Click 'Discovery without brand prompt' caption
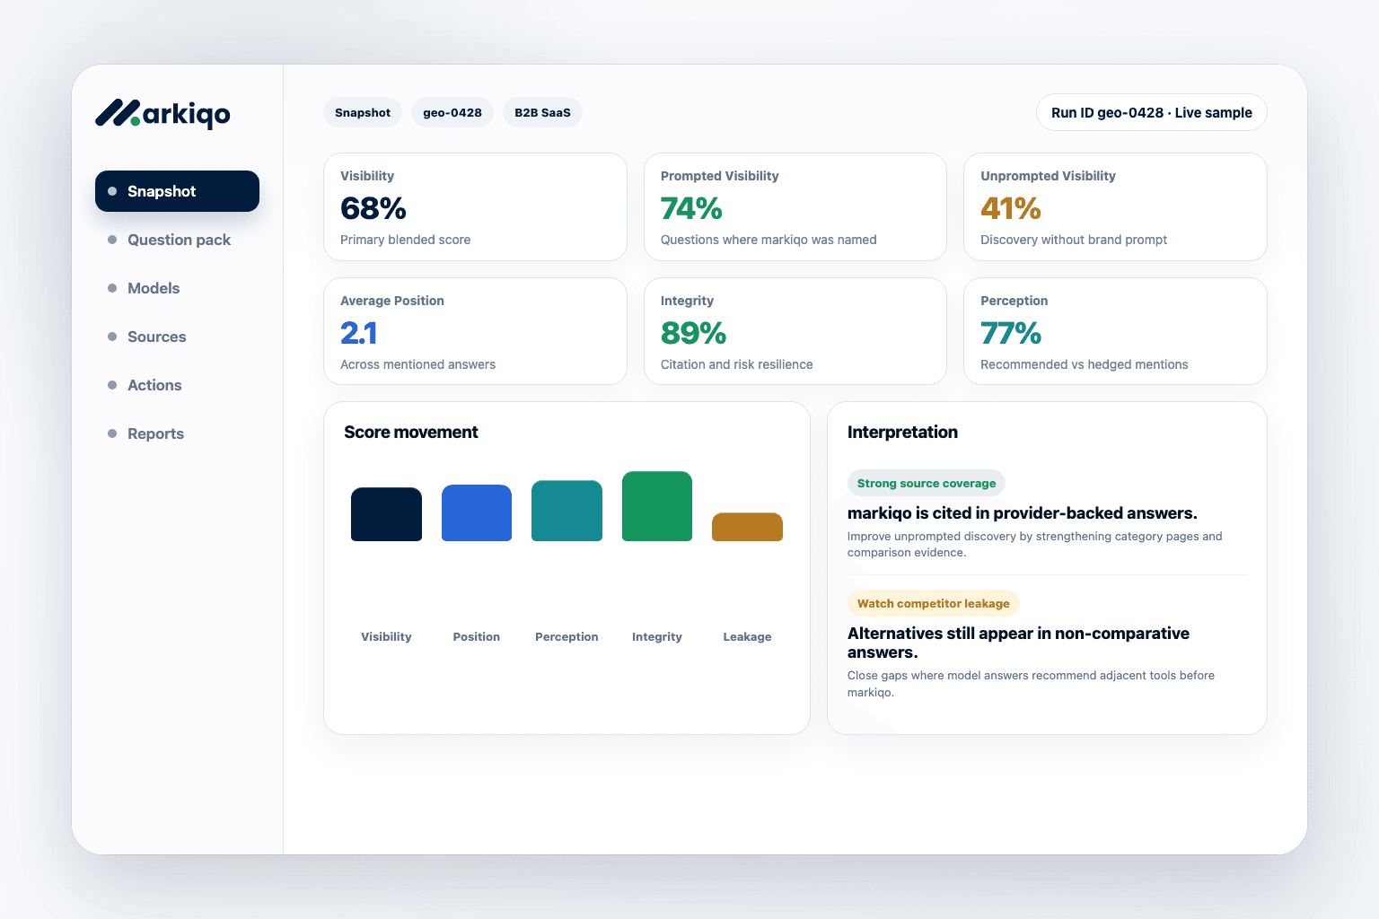 (1074, 240)
